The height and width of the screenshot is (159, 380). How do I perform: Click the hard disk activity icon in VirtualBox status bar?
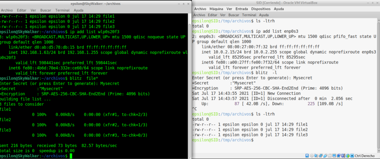(x=307, y=156)
